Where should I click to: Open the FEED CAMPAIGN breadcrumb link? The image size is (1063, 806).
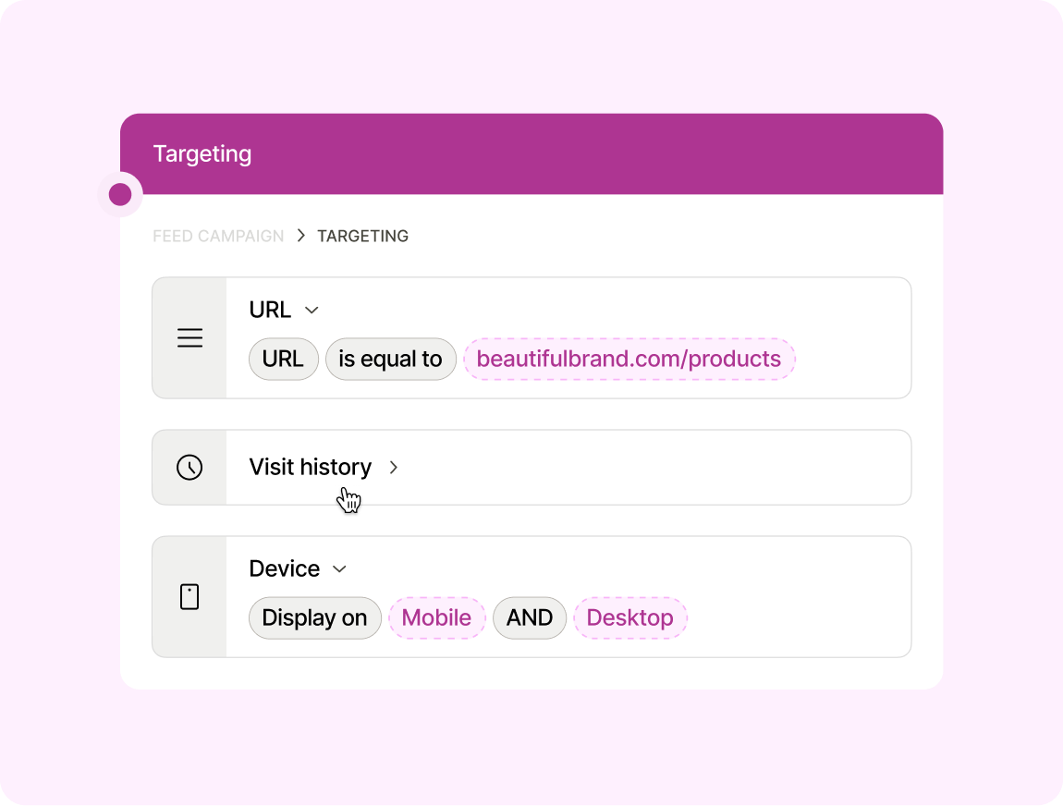click(x=218, y=236)
